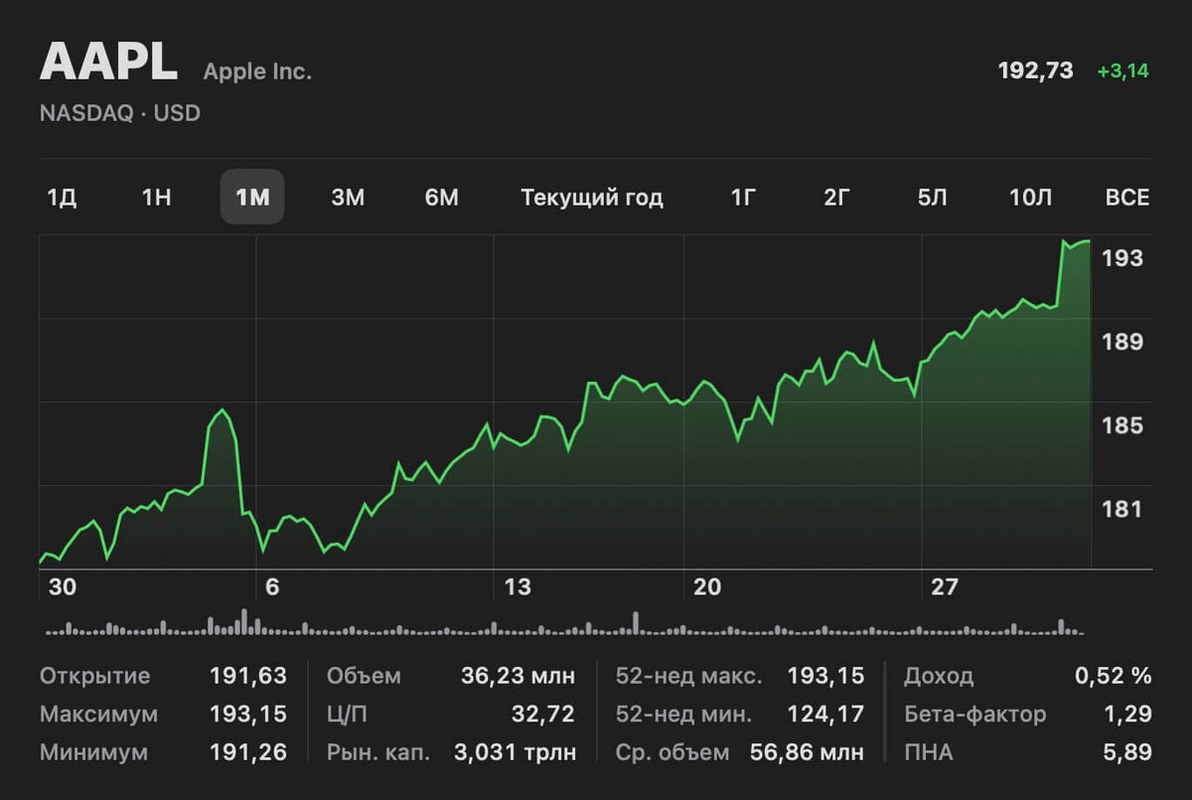Select the 1М range tab
The height and width of the screenshot is (800, 1192).
click(x=252, y=197)
